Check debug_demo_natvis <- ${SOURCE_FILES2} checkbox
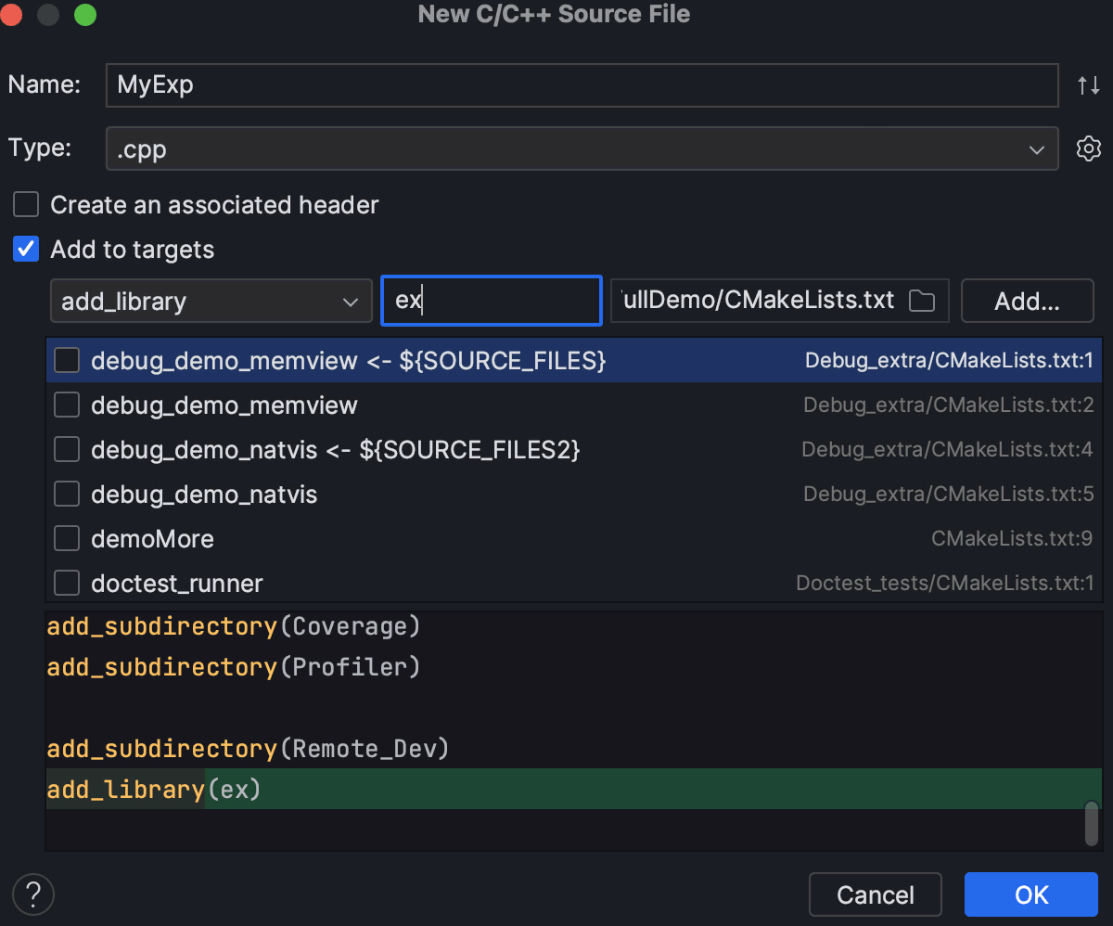This screenshot has height=926, width=1113. (67, 449)
